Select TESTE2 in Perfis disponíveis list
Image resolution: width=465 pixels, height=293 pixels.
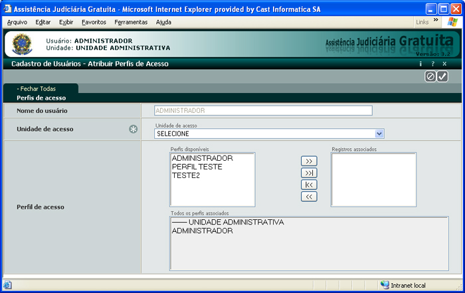[x=185, y=175]
